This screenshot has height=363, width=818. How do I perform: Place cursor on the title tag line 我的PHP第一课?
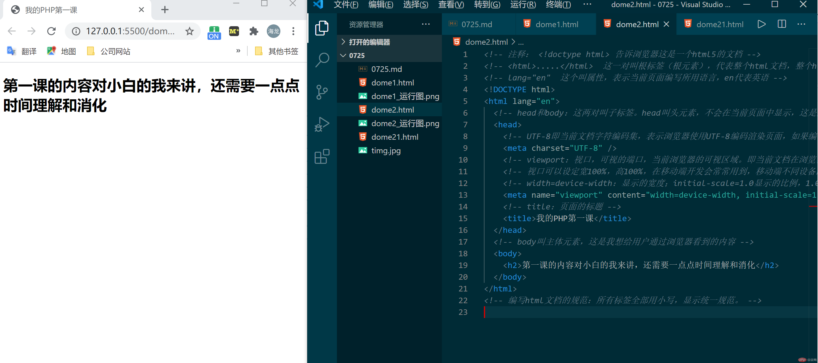coord(567,218)
